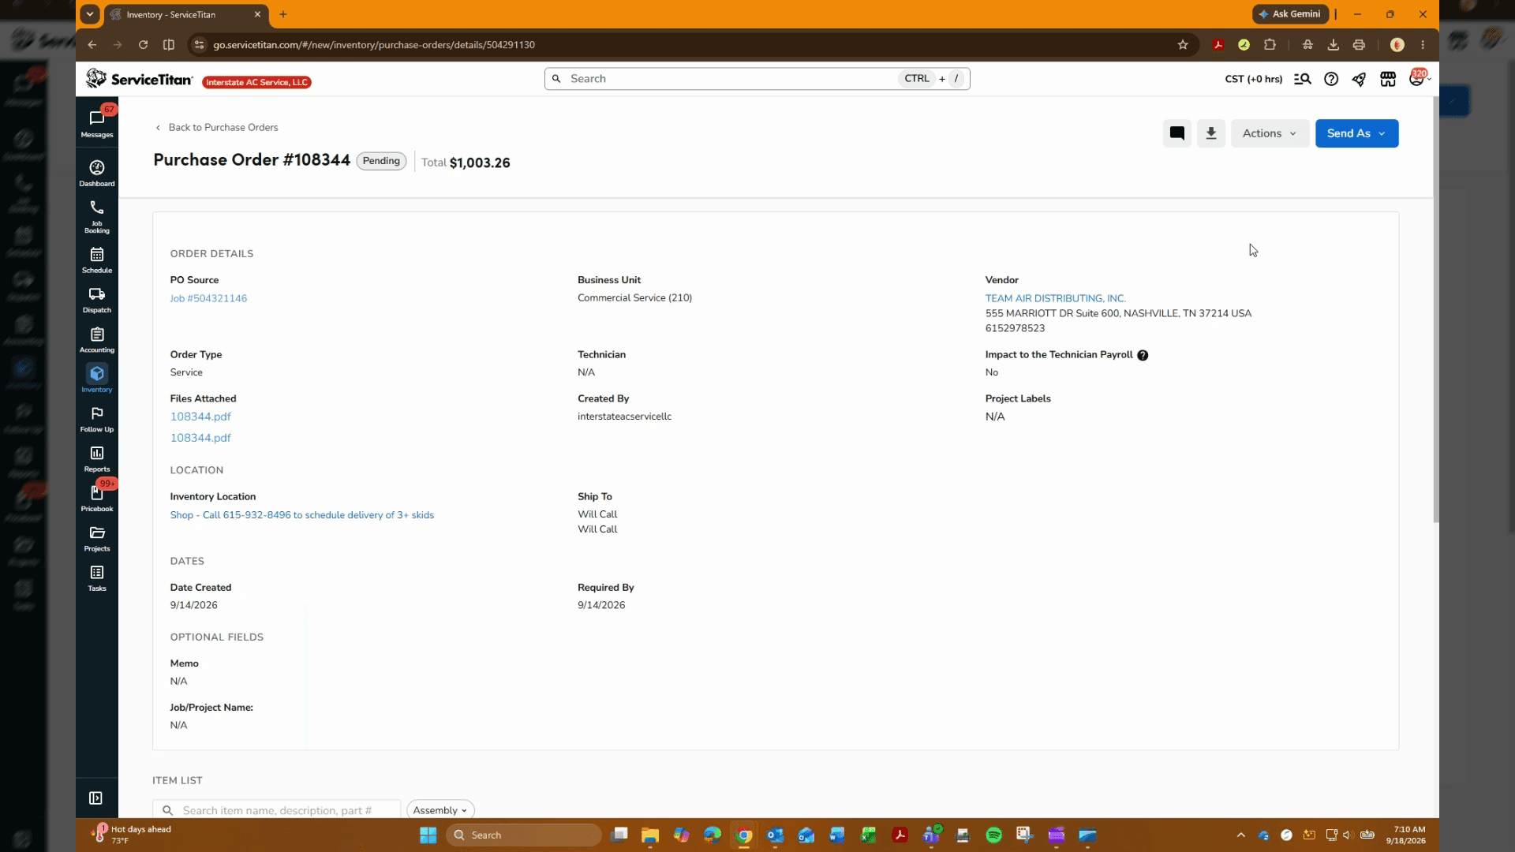Open the marketplace storefront icon
This screenshot has width=1515, height=852.
coord(1388,79)
